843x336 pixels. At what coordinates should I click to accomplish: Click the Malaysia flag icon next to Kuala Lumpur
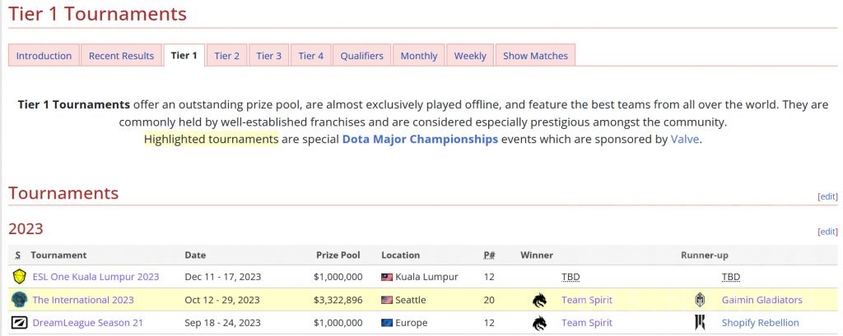387,278
